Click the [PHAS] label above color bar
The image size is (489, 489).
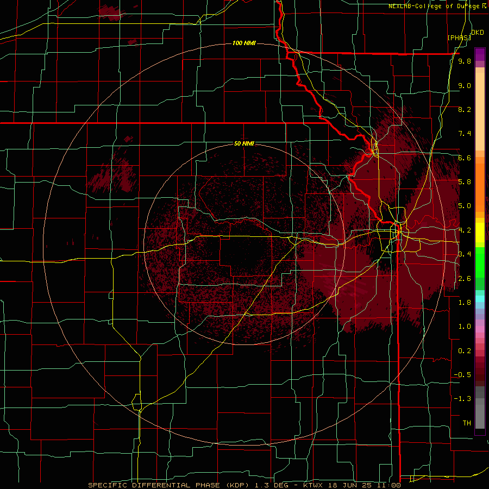point(459,37)
